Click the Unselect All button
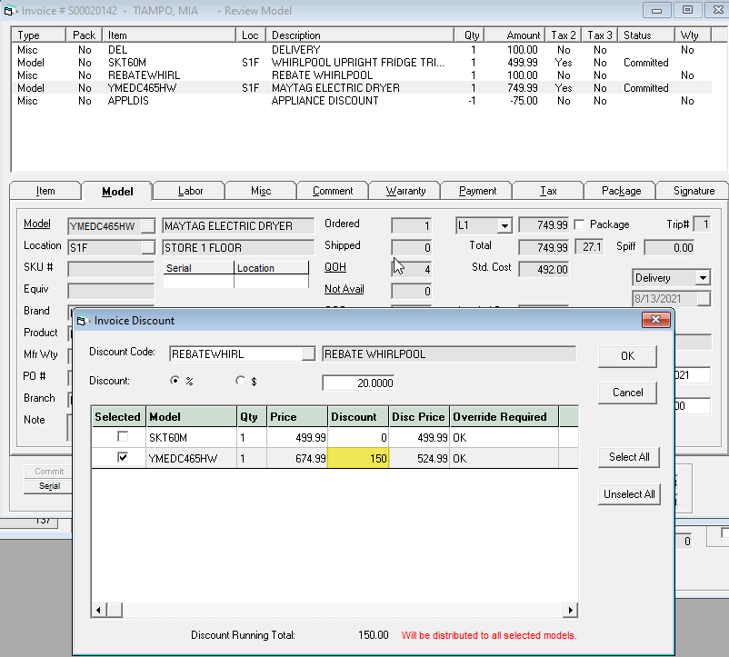Screen dimensions: 729x657 629,494
